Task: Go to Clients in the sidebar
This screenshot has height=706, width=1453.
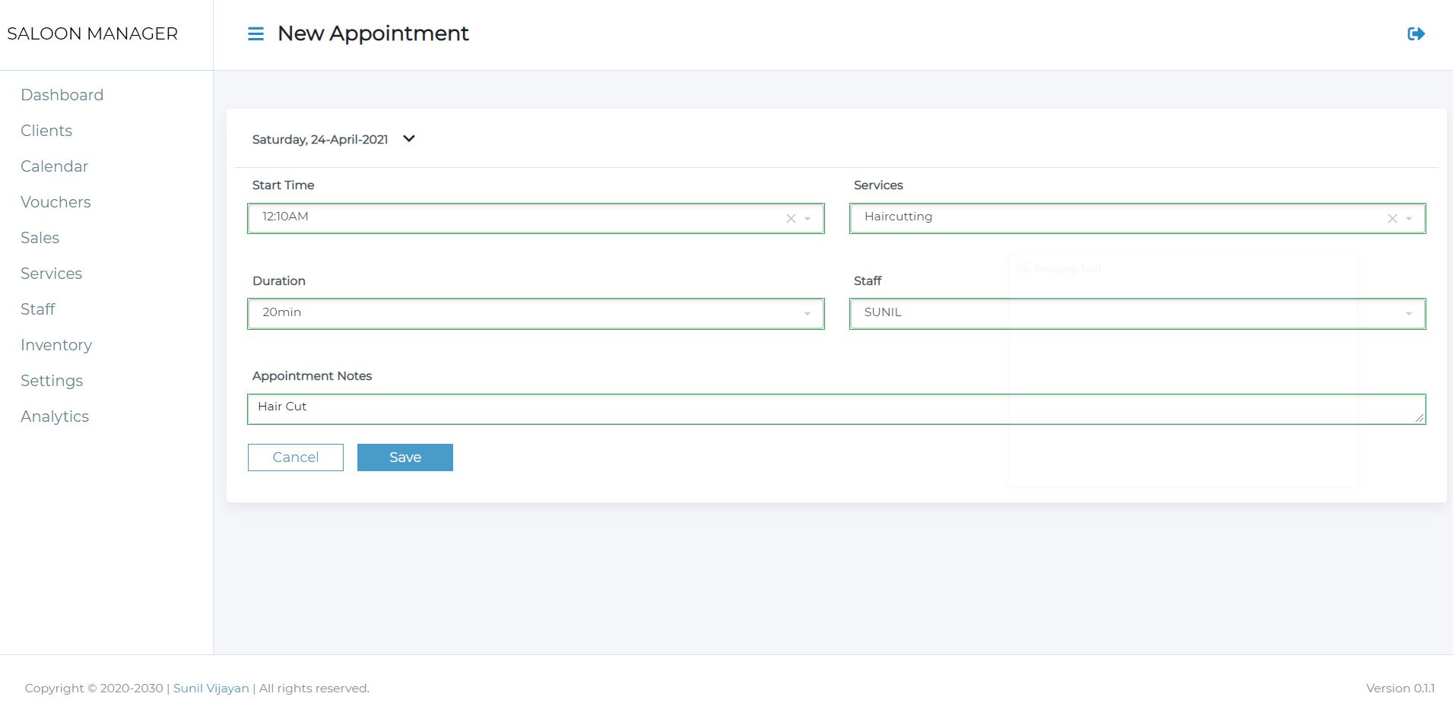Action: 46,131
